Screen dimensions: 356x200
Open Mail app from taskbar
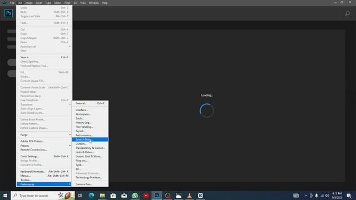point(124,196)
